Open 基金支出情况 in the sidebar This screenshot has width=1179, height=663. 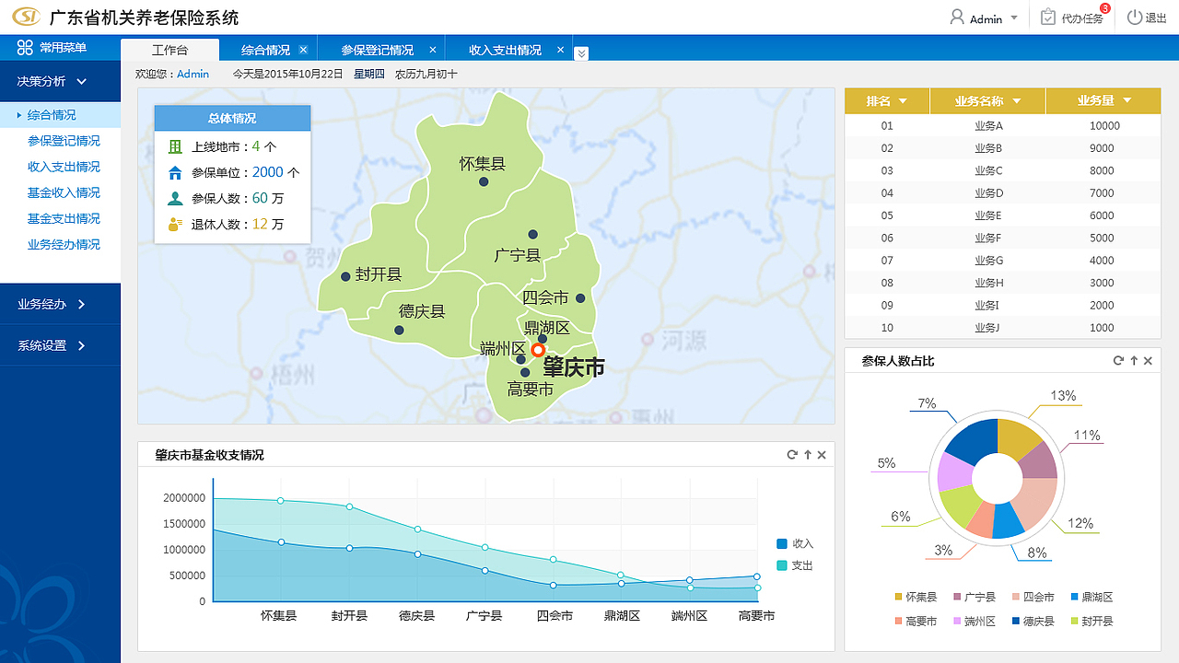(x=64, y=218)
